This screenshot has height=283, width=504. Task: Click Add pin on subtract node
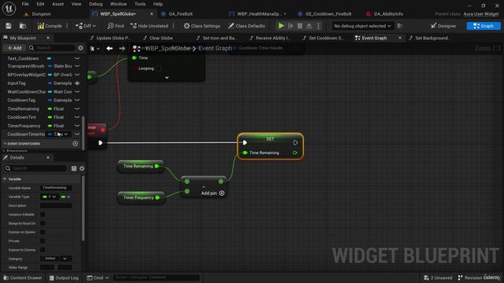pos(213,193)
